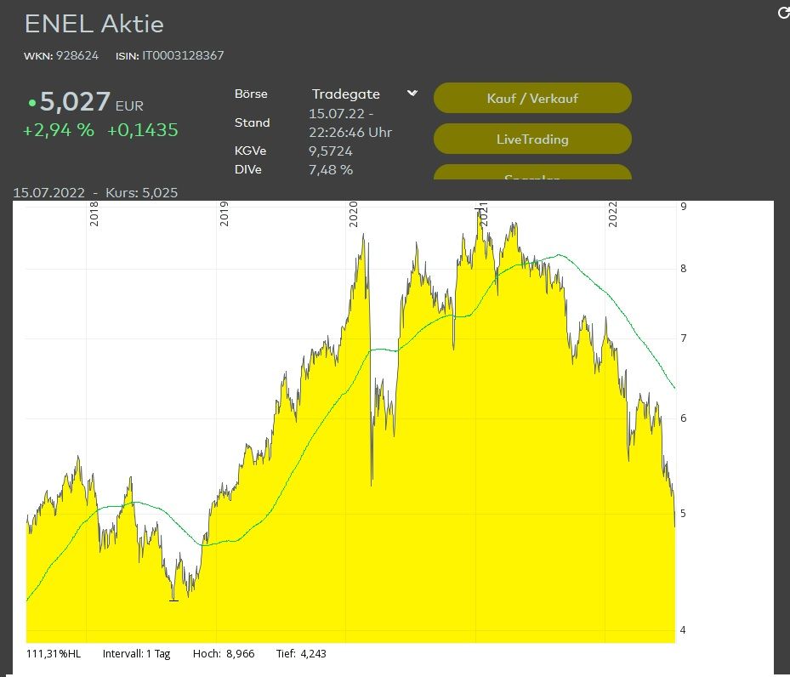The image size is (790, 677).
Task: Click the partially hidden Sparplan button
Action: [x=532, y=174]
